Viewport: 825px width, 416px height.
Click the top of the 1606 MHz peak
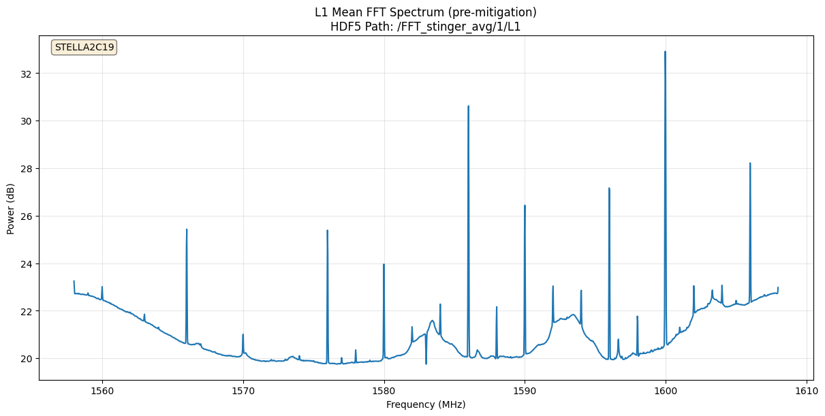tap(750, 163)
